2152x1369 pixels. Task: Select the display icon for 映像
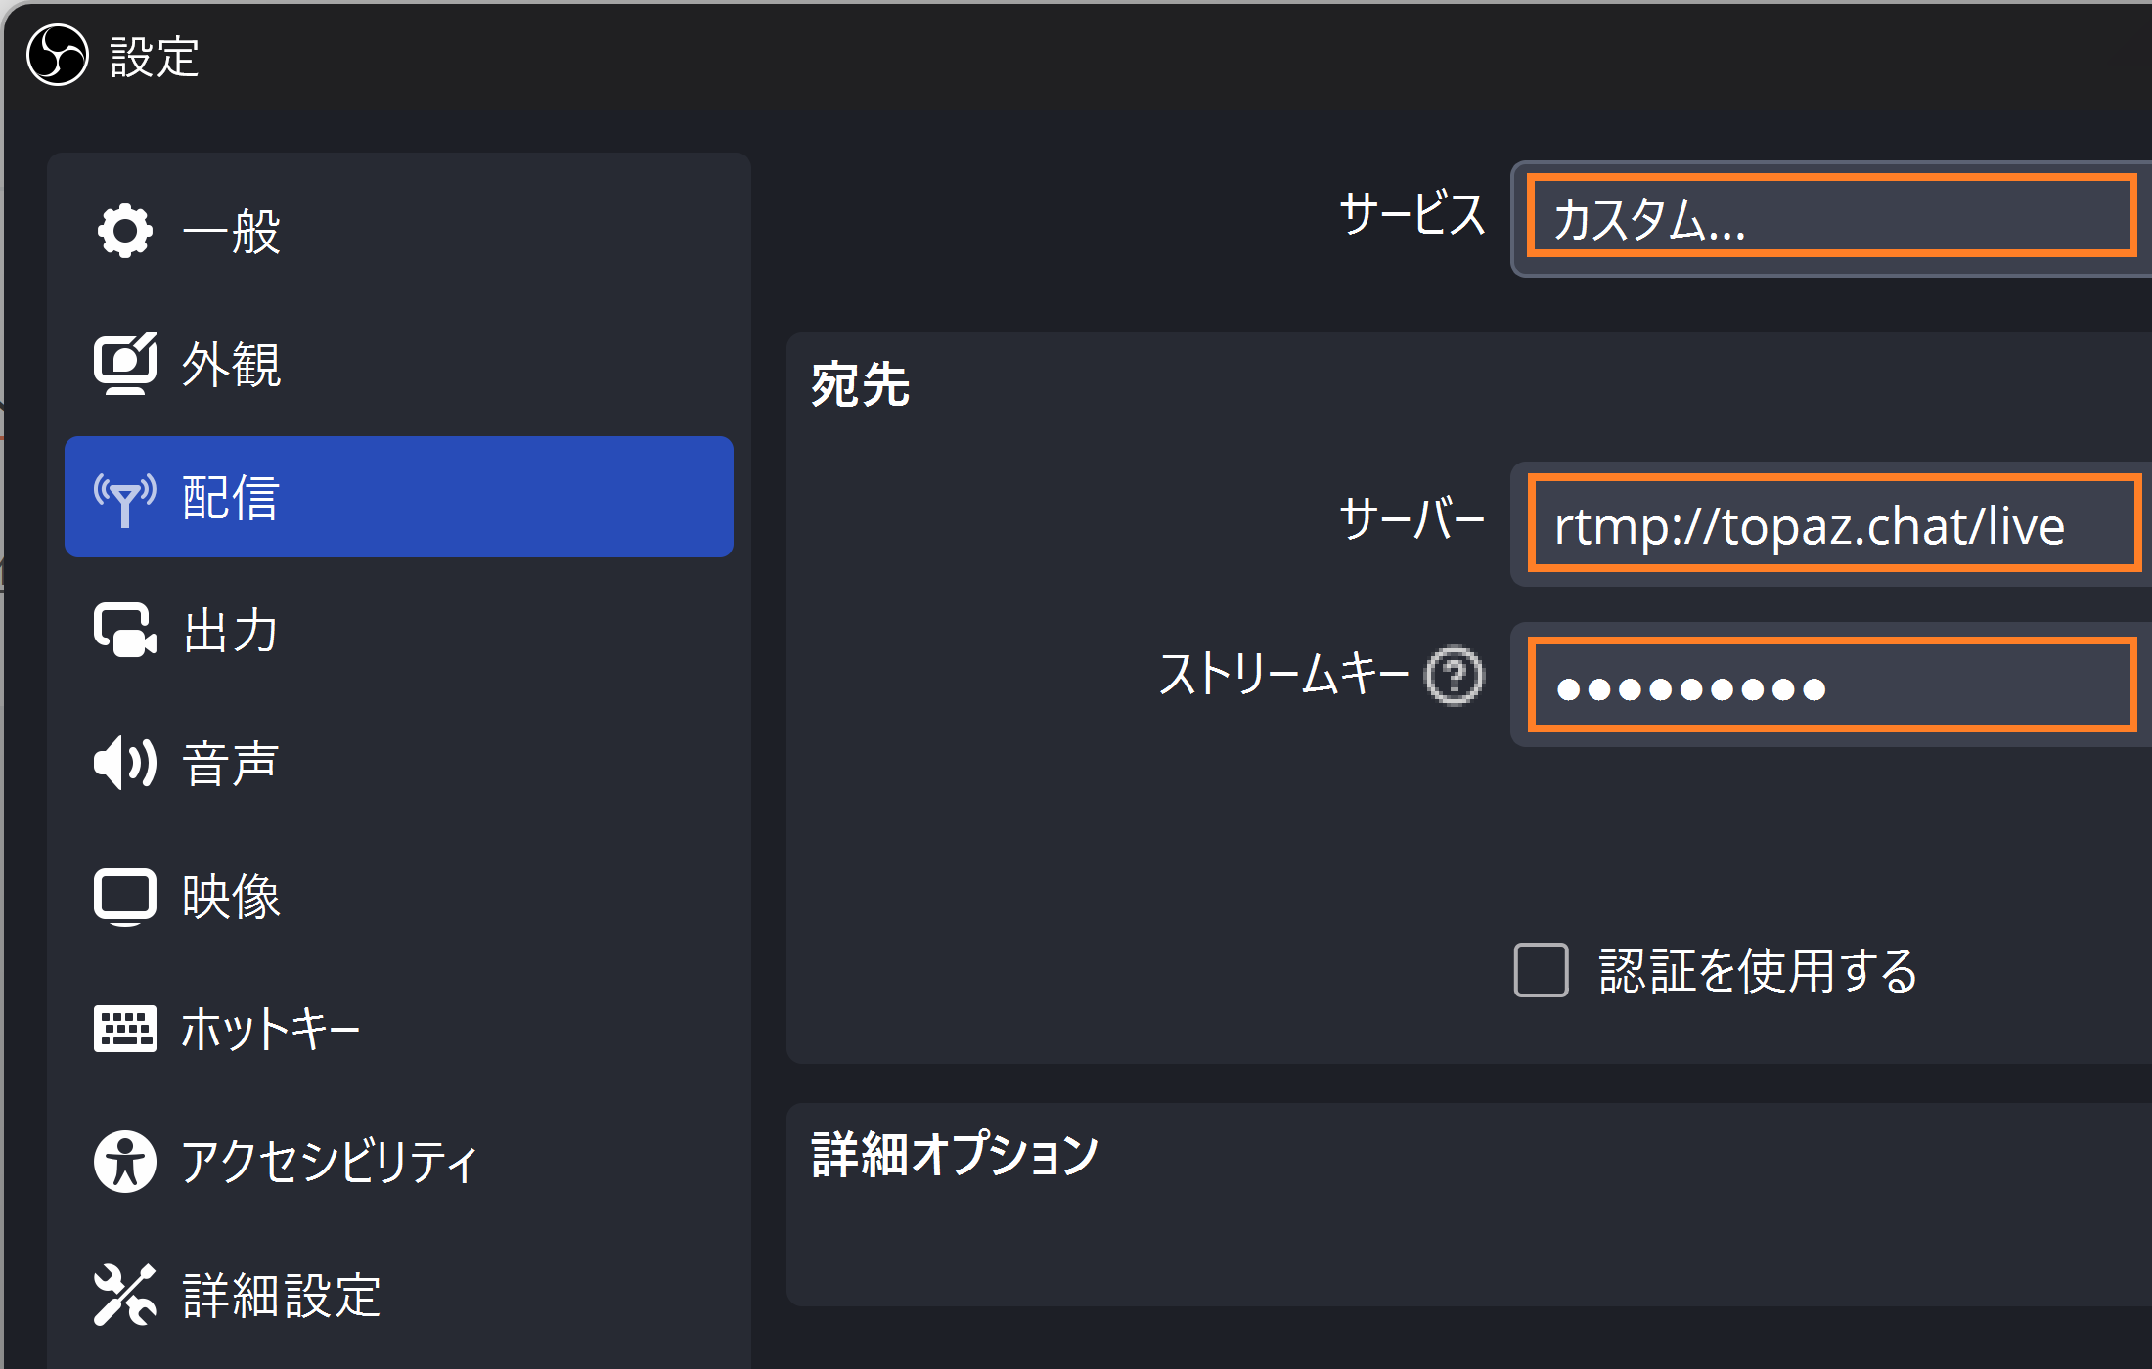(x=125, y=896)
